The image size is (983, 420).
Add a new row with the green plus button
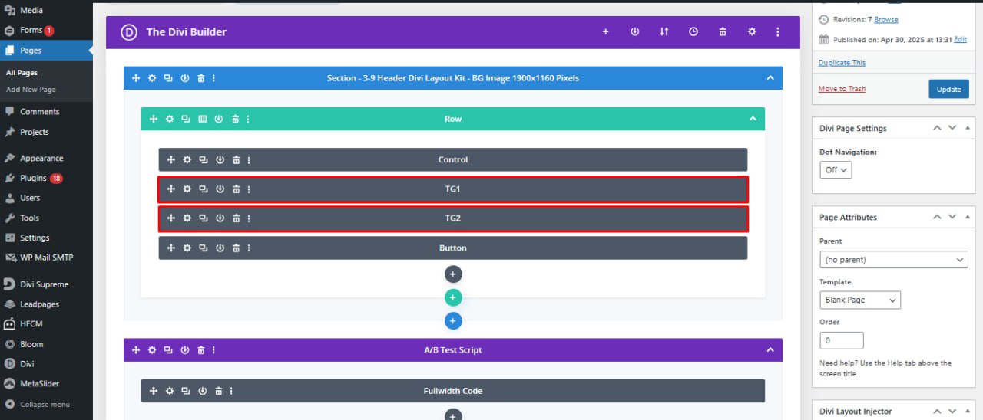[x=453, y=297]
